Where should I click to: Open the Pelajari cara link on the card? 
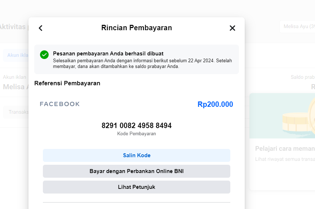(x=285, y=149)
